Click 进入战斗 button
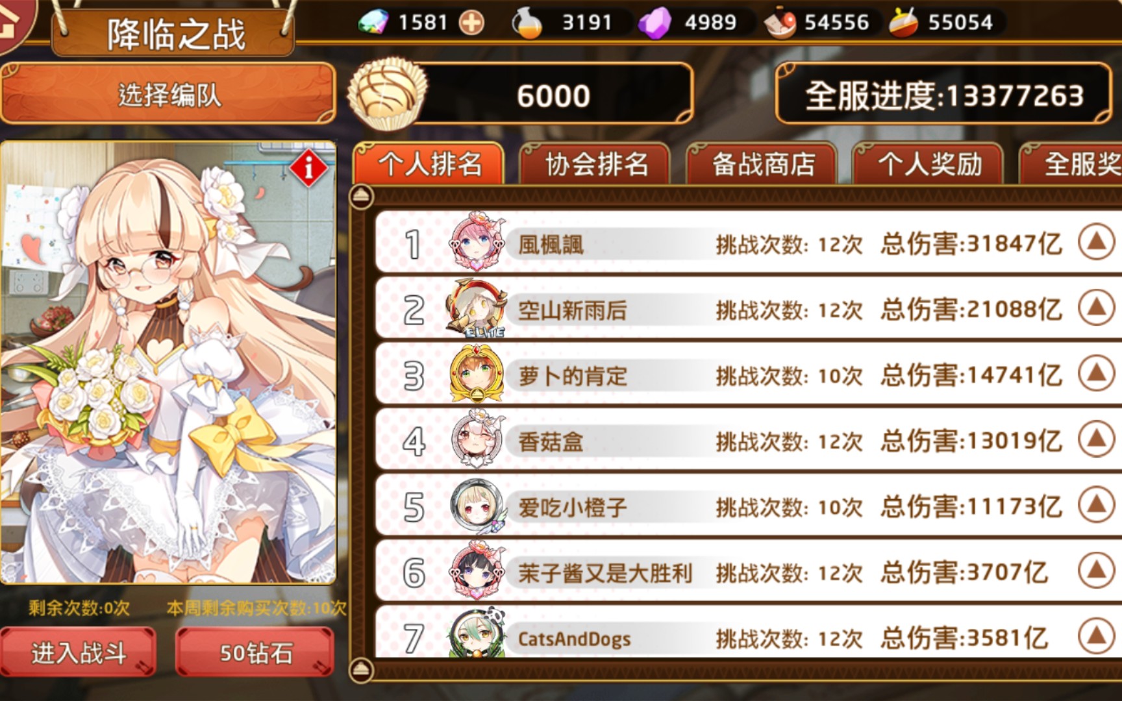 (x=78, y=652)
